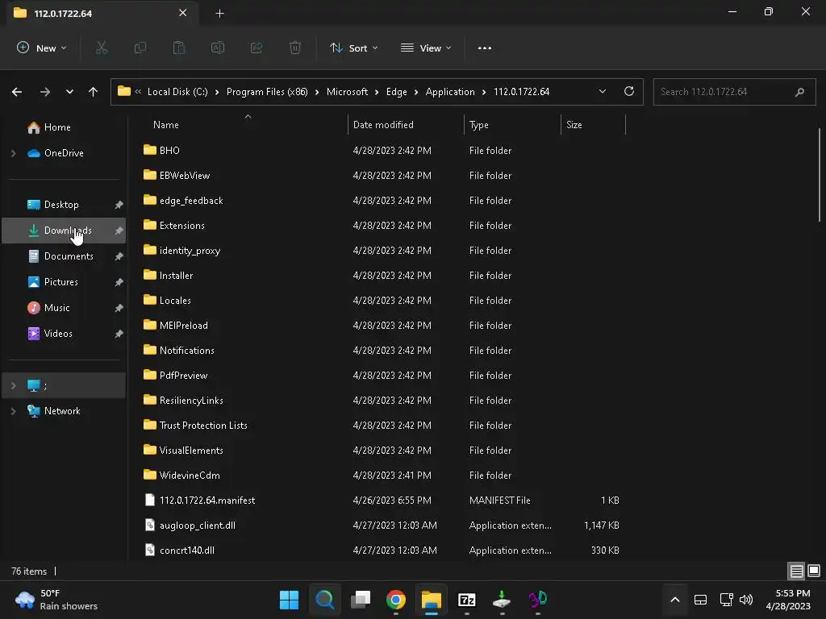Click Local Disk (C:) breadcrumb
The image size is (826, 619).
[x=177, y=92]
